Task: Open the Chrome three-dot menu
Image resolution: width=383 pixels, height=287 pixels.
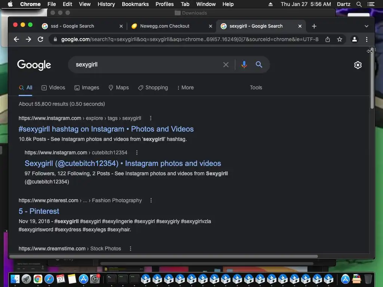Action: (x=367, y=39)
